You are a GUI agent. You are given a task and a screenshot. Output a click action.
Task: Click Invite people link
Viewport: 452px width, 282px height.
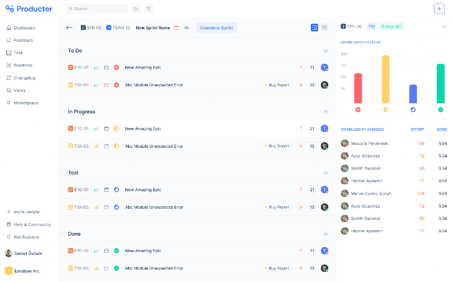click(26, 212)
